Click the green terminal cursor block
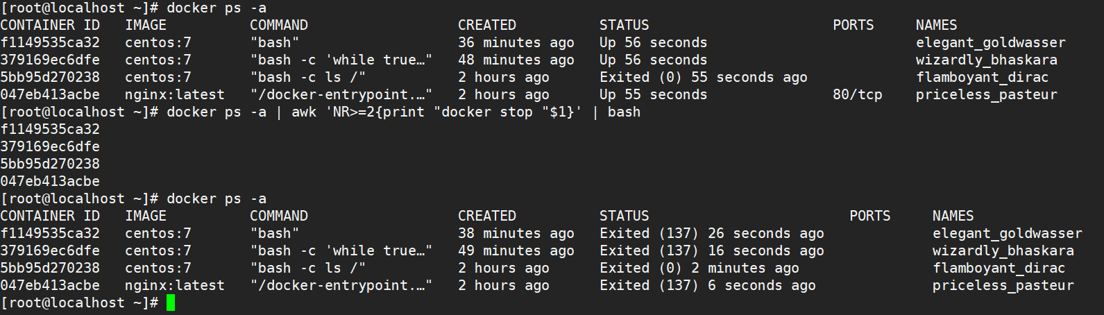Viewport: 1104px width, 315px height. tap(171, 303)
